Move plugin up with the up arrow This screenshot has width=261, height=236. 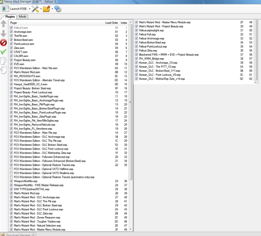click(x=3, y=24)
